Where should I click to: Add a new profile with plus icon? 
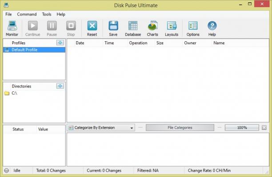coord(60,43)
